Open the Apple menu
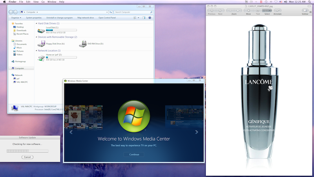This screenshot has width=314, height=177. click(x=4, y=2)
